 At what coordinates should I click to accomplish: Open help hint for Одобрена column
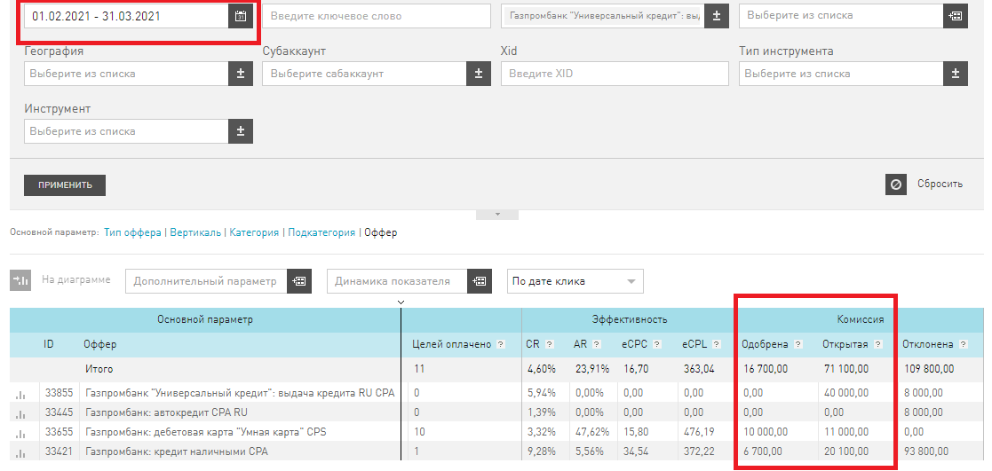(798, 344)
